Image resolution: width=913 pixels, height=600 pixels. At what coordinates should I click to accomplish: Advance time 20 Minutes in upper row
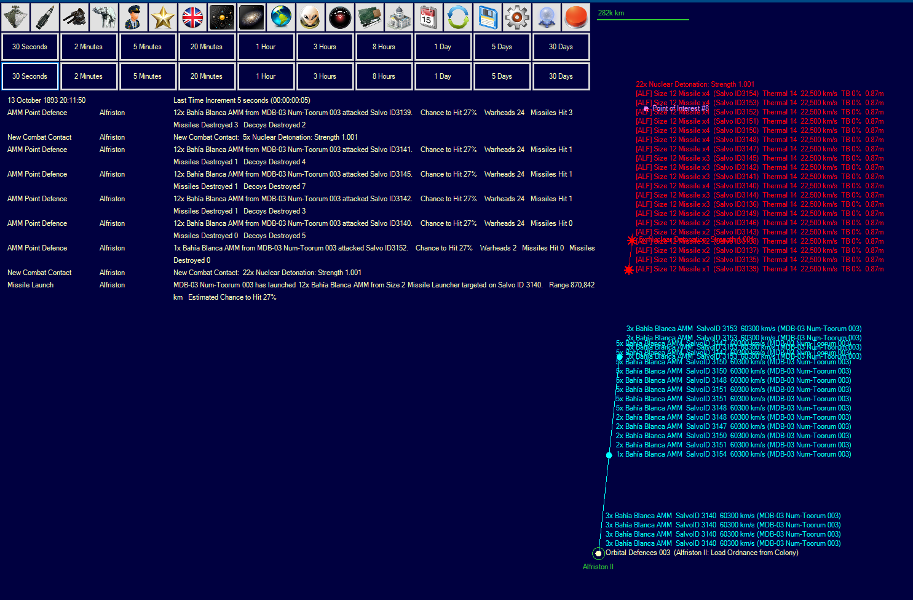[207, 47]
